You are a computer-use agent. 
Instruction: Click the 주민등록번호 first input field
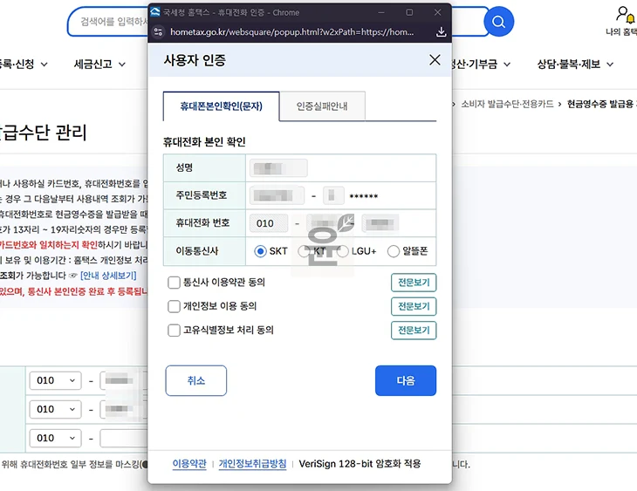coord(277,195)
